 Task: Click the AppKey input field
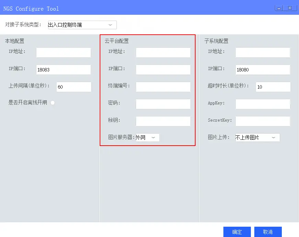click(263, 104)
